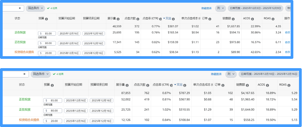Click total sales value $4,167.65
302x127 pixels.
247,93
